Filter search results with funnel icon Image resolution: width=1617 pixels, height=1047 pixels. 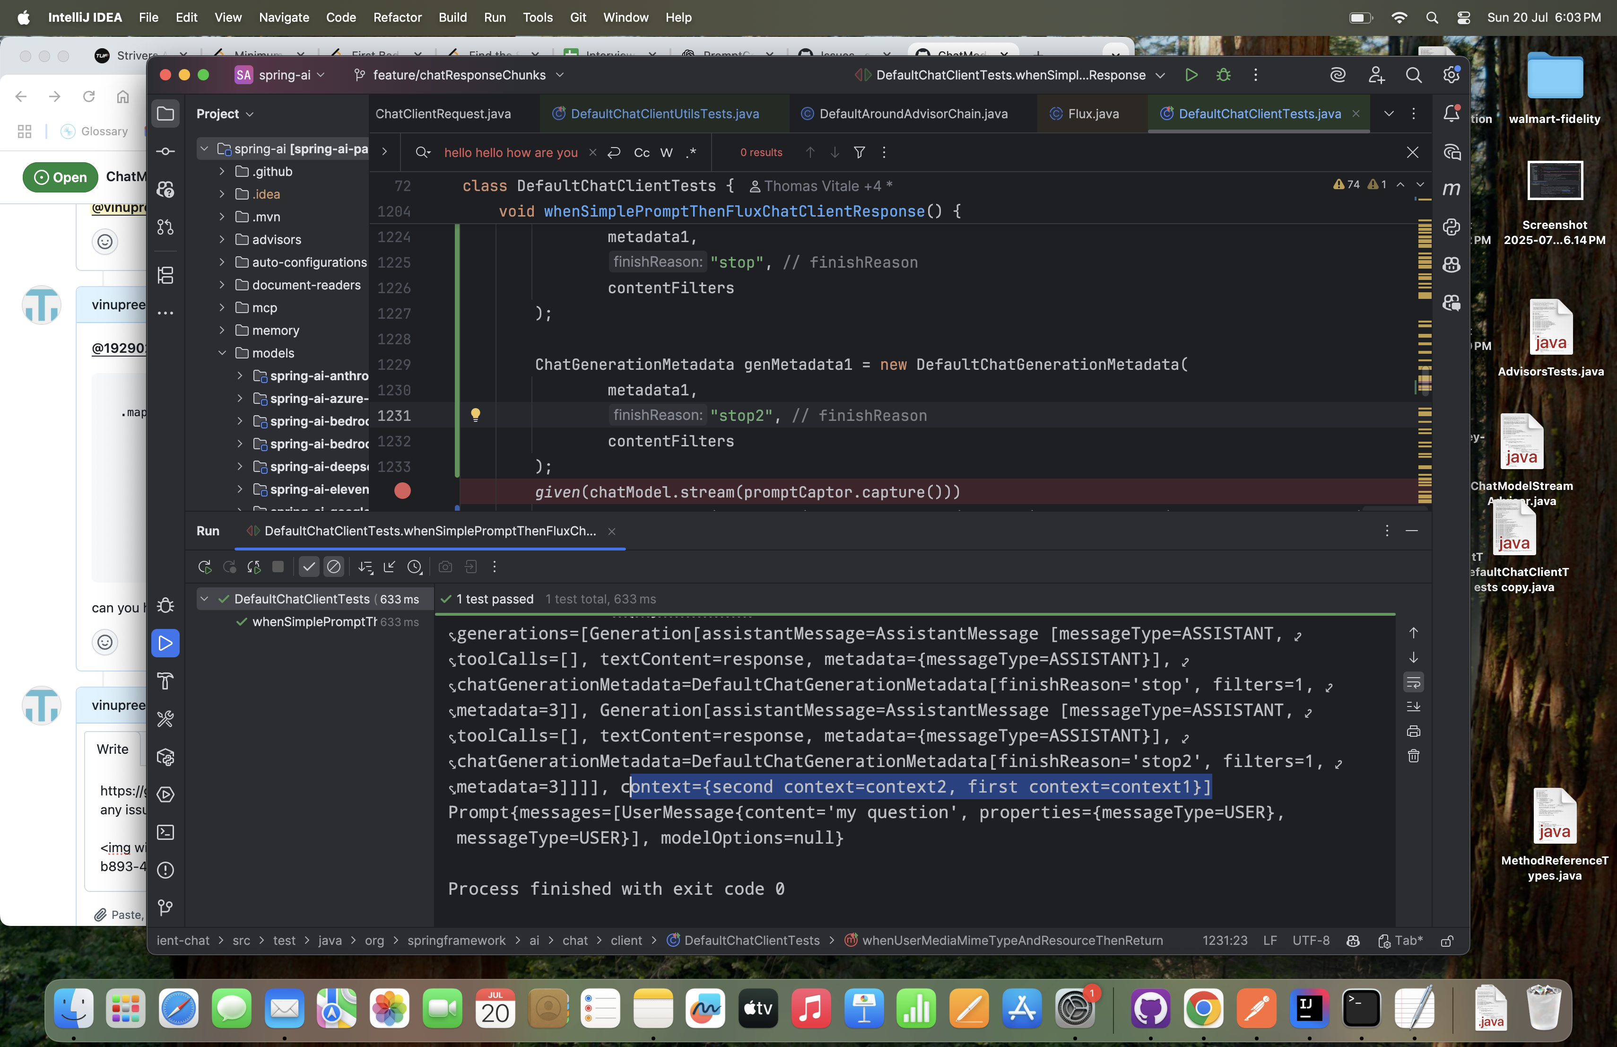pos(859,152)
